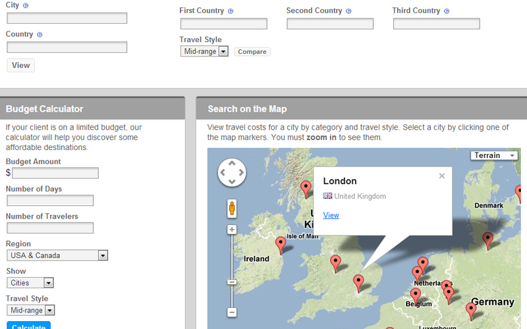Select the map marker on Ireland's east coast
527x329 pixels.
281,245
